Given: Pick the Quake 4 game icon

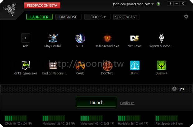Looking at the screenshot, I should point(161,65).
